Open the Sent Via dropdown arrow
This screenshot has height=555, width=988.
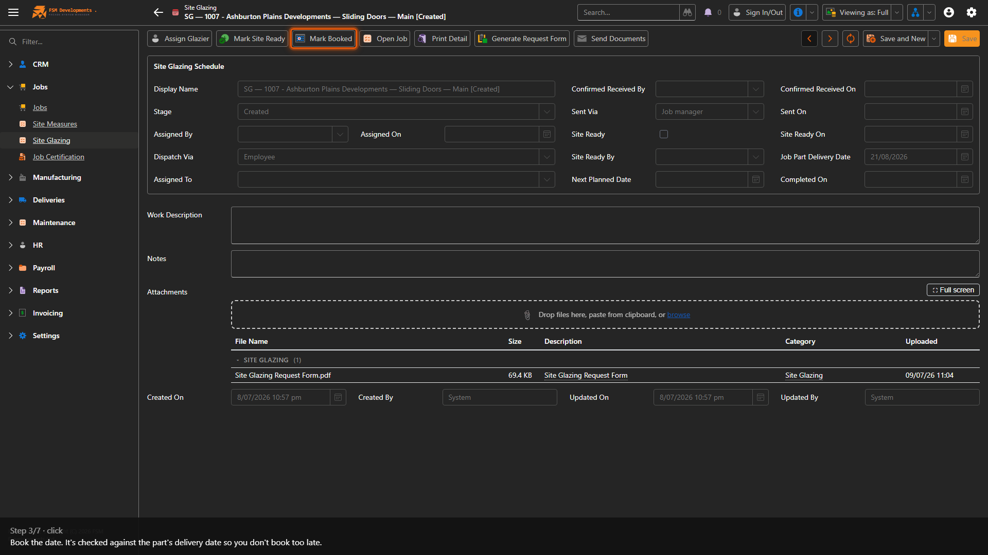coord(756,112)
